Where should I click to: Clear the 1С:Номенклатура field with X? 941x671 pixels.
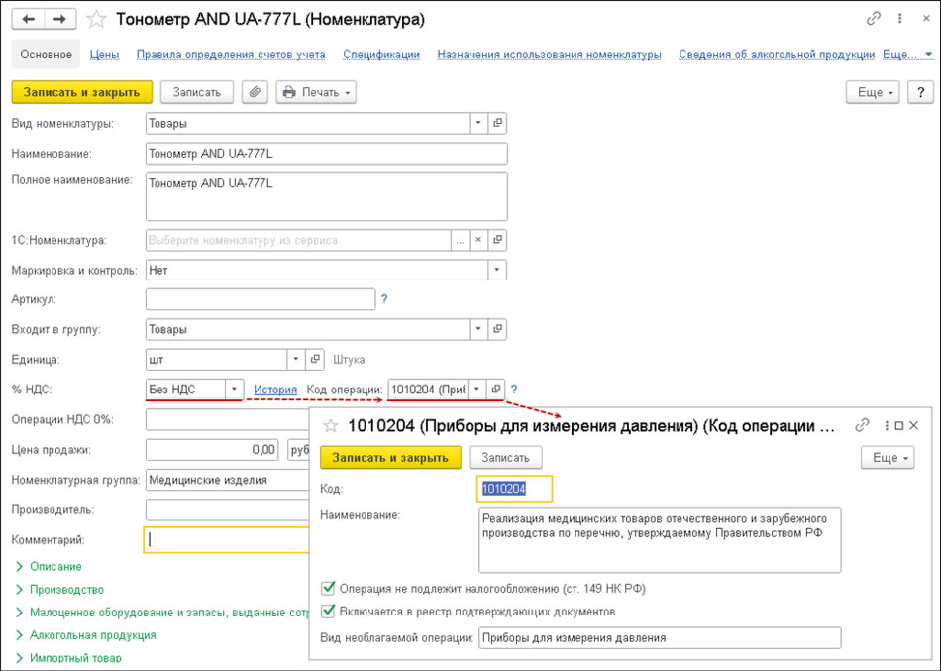click(477, 240)
